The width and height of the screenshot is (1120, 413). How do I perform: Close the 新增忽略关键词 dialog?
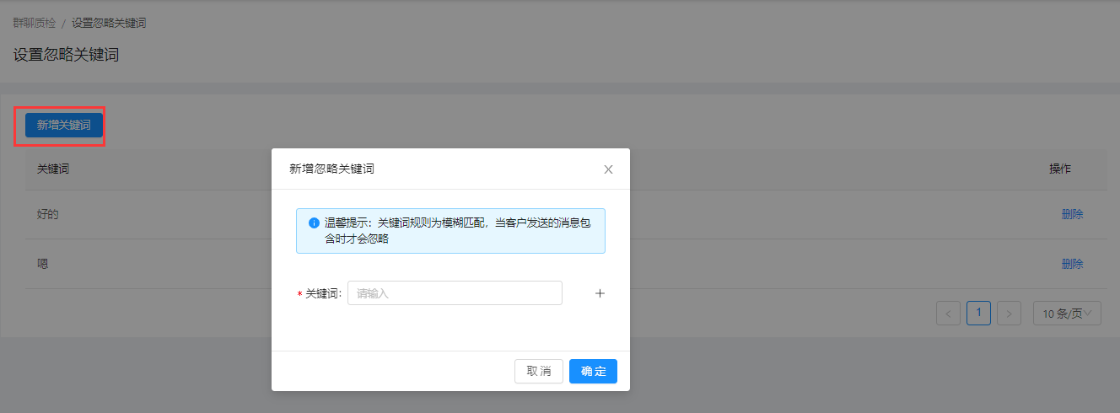(608, 169)
